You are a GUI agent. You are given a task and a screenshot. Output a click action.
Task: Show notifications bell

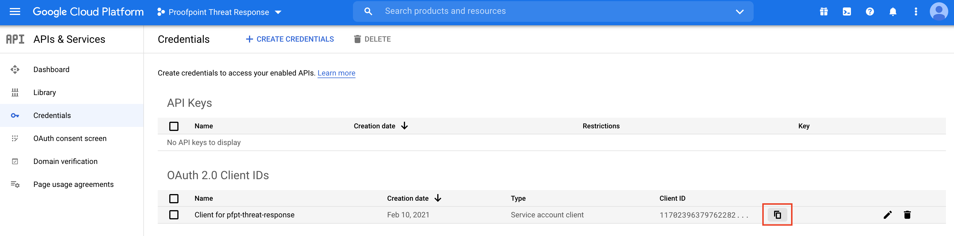[x=893, y=12]
